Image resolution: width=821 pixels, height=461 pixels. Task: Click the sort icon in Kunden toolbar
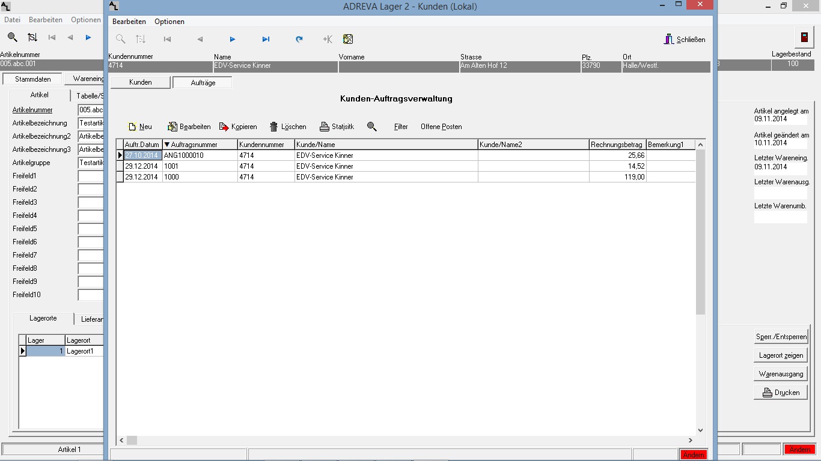coord(141,39)
